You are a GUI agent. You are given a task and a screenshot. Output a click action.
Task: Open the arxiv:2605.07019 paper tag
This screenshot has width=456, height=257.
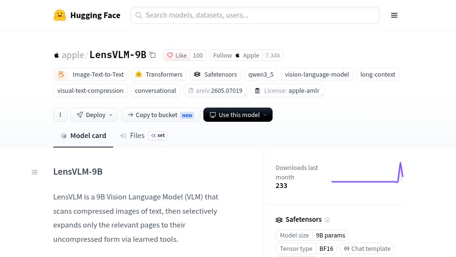pos(216,90)
